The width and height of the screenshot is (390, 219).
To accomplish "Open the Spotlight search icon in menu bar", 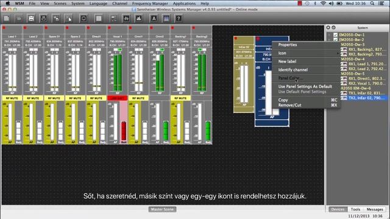I will (x=372, y=3).
